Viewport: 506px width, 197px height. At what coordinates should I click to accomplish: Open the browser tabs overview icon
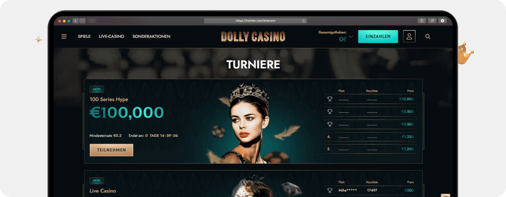tap(432, 21)
